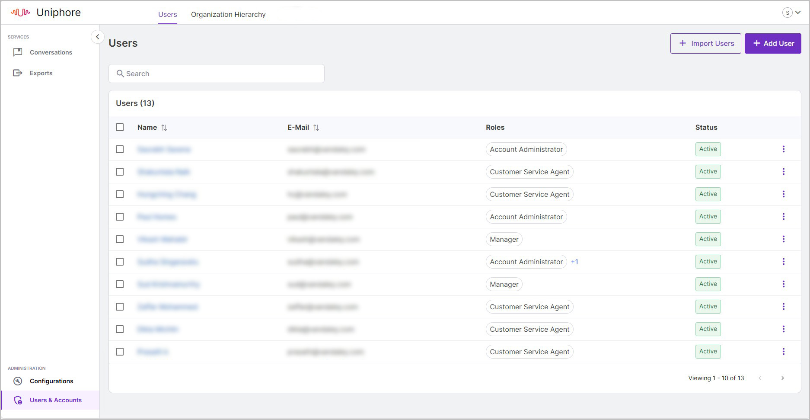
Task: Click the Import Users button
Action: click(x=705, y=43)
